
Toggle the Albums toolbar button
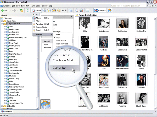click(x=36, y=10)
